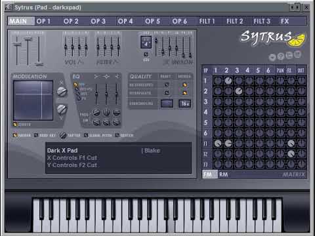Select the EQ Out radio option

click(x=78, y=94)
